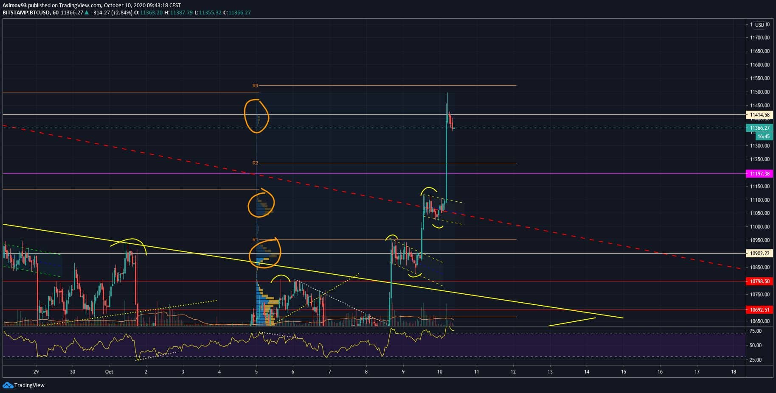This screenshot has width=776, height=393.
Task: Select the white 11414.58 price label
Action: coord(759,115)
